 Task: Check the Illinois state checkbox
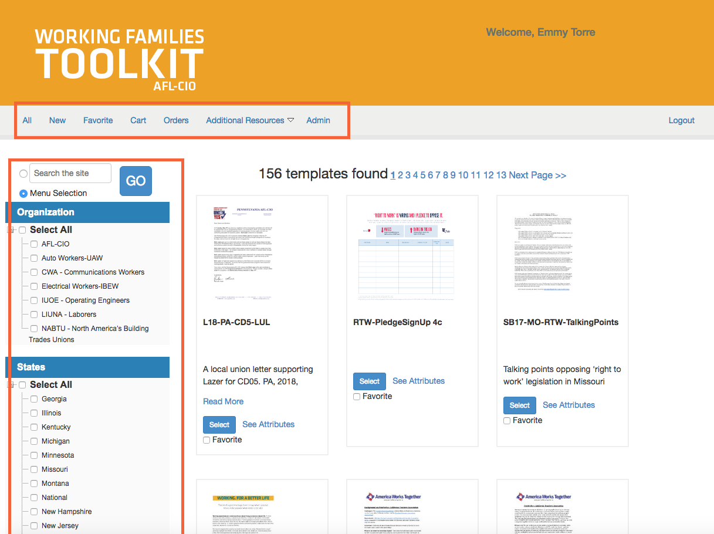[x=34, y=413]
